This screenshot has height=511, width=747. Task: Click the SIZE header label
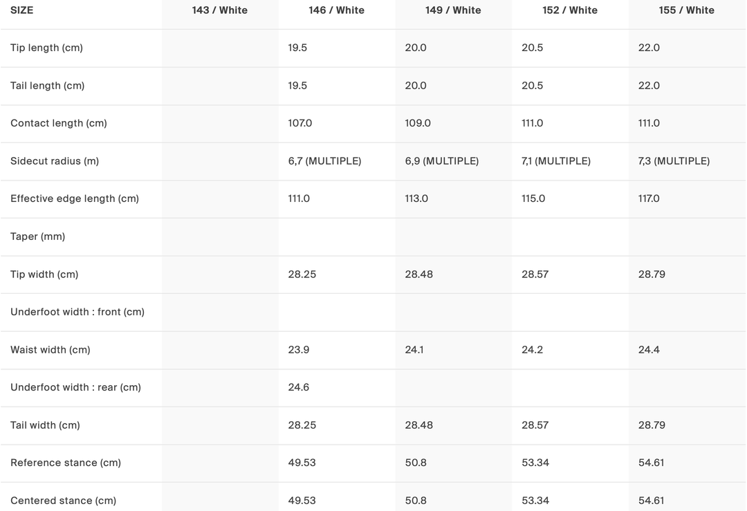pos(22,10)
